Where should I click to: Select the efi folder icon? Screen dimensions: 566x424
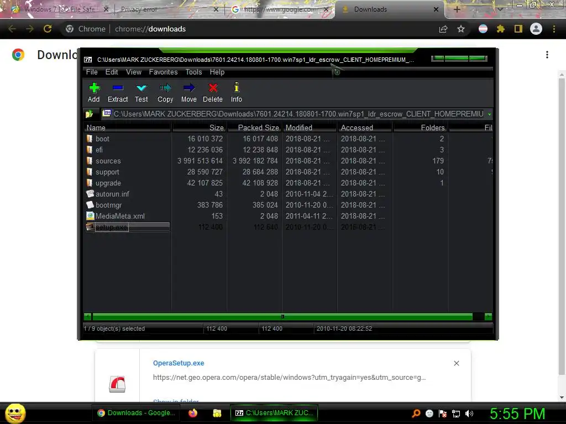point(90,150)
